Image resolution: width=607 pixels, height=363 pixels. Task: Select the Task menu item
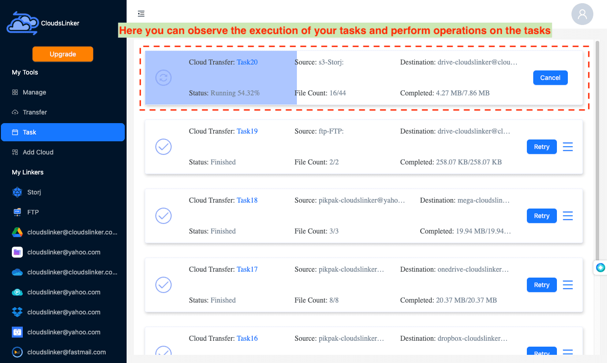tap(63, 132)
